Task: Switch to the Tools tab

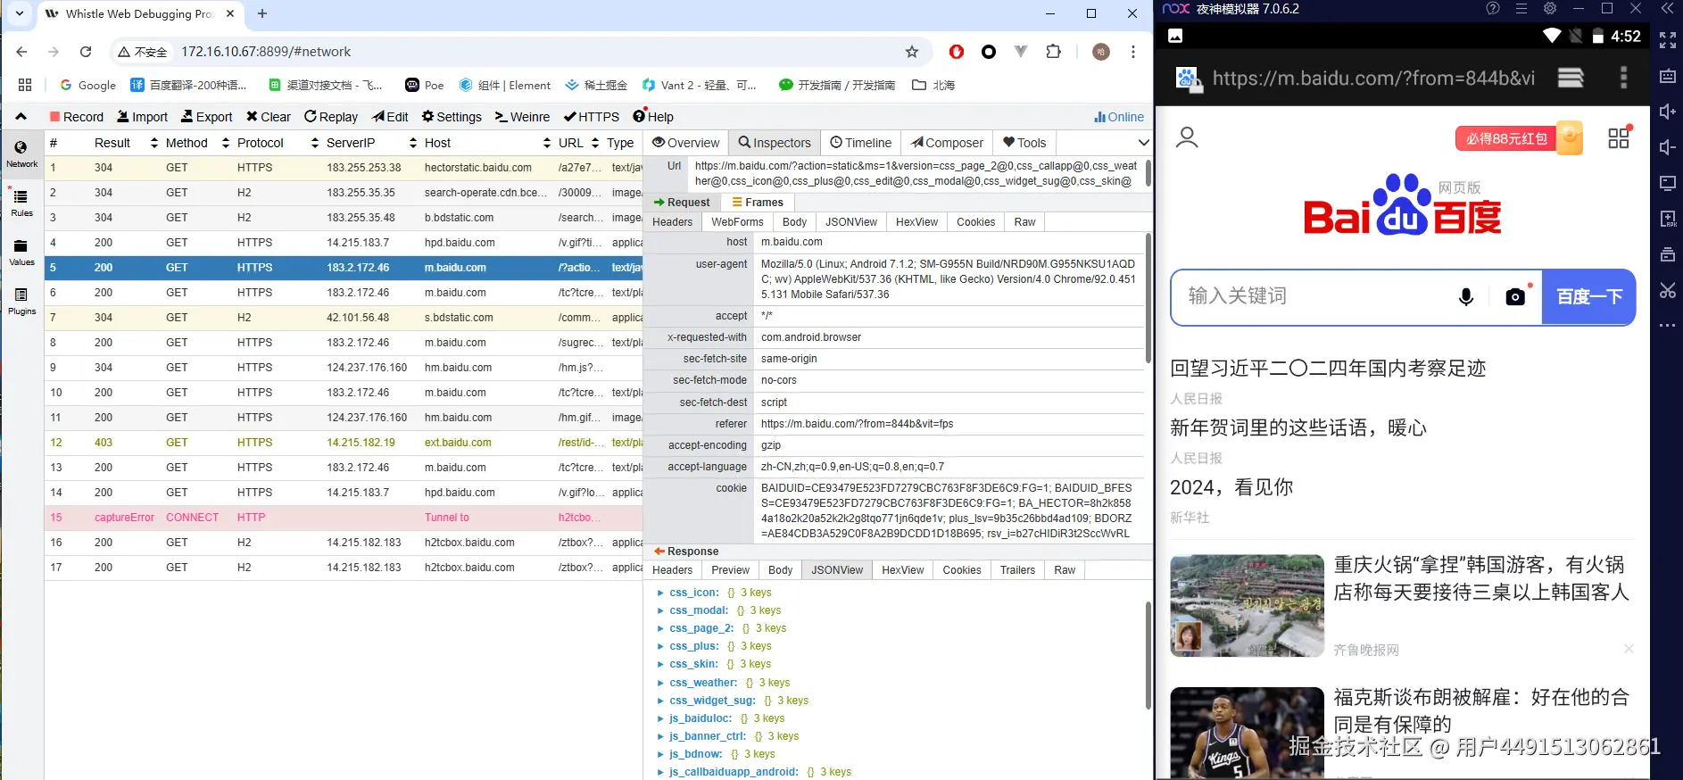Action: 1024,143
